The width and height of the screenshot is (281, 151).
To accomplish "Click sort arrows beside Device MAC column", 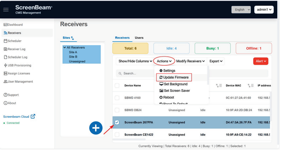I will [x=249, y=86].
